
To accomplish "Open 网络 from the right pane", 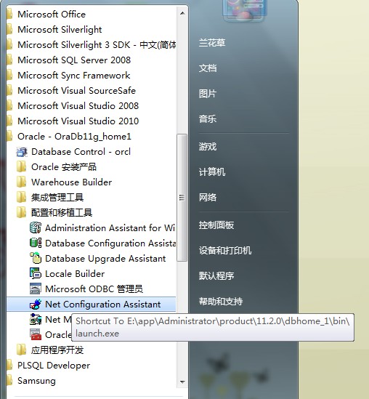I will pos(208,198).
